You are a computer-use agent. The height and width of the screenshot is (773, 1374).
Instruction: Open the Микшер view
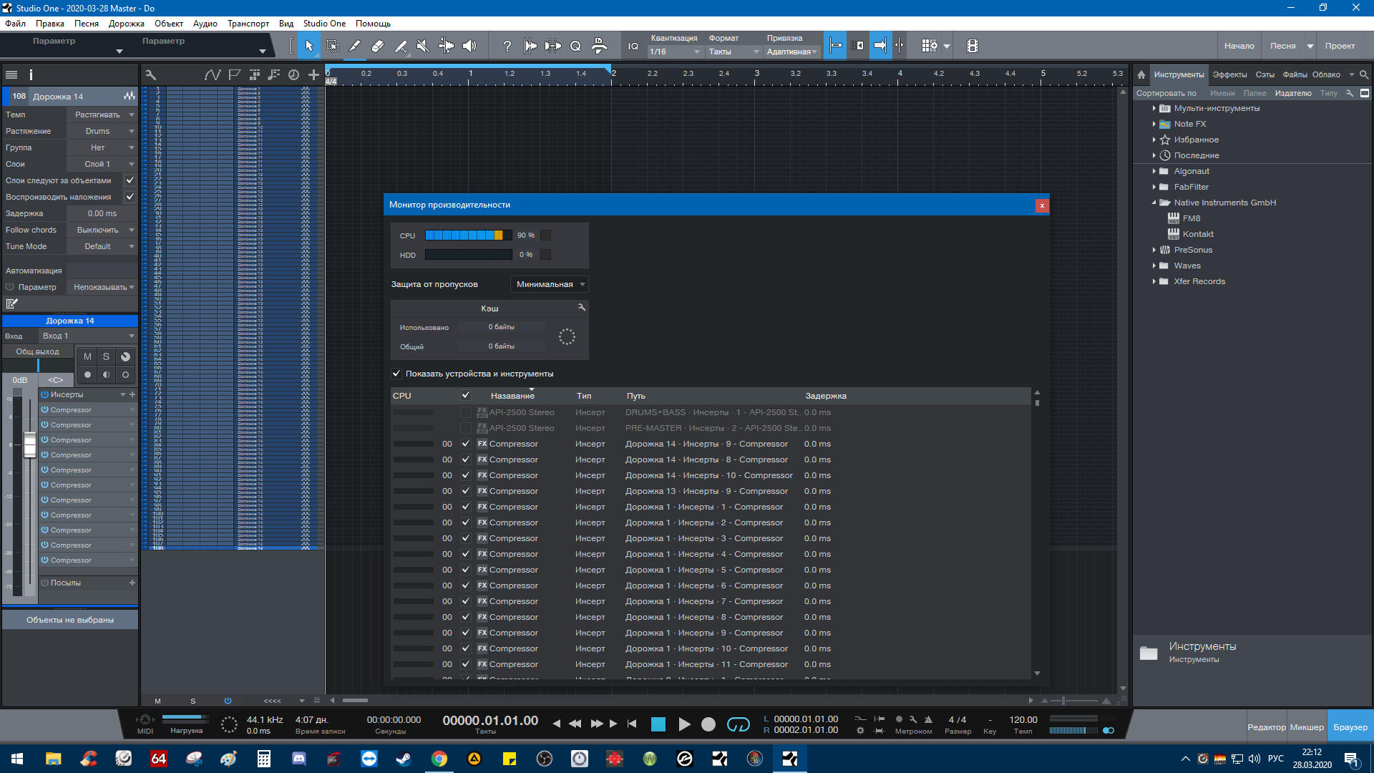tap(1307, 727)
